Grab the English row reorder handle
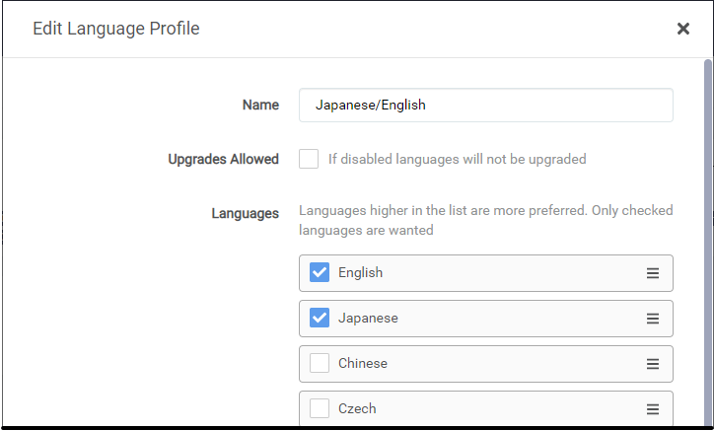 (653, 273)
